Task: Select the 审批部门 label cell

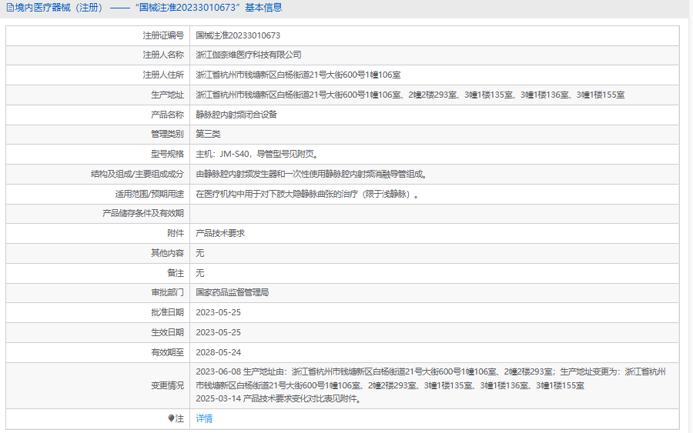Action: 167,292
